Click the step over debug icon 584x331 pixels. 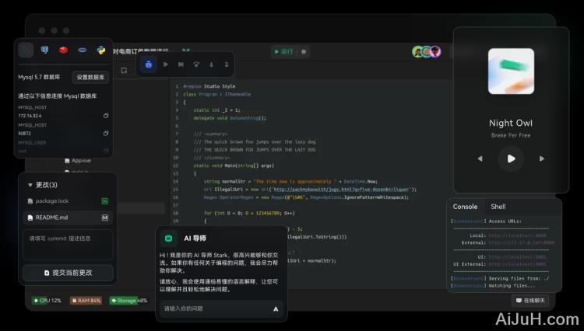tap(195, 64)
